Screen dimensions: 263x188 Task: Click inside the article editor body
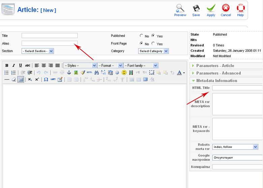pyautogui.click(x=94, y=136)
